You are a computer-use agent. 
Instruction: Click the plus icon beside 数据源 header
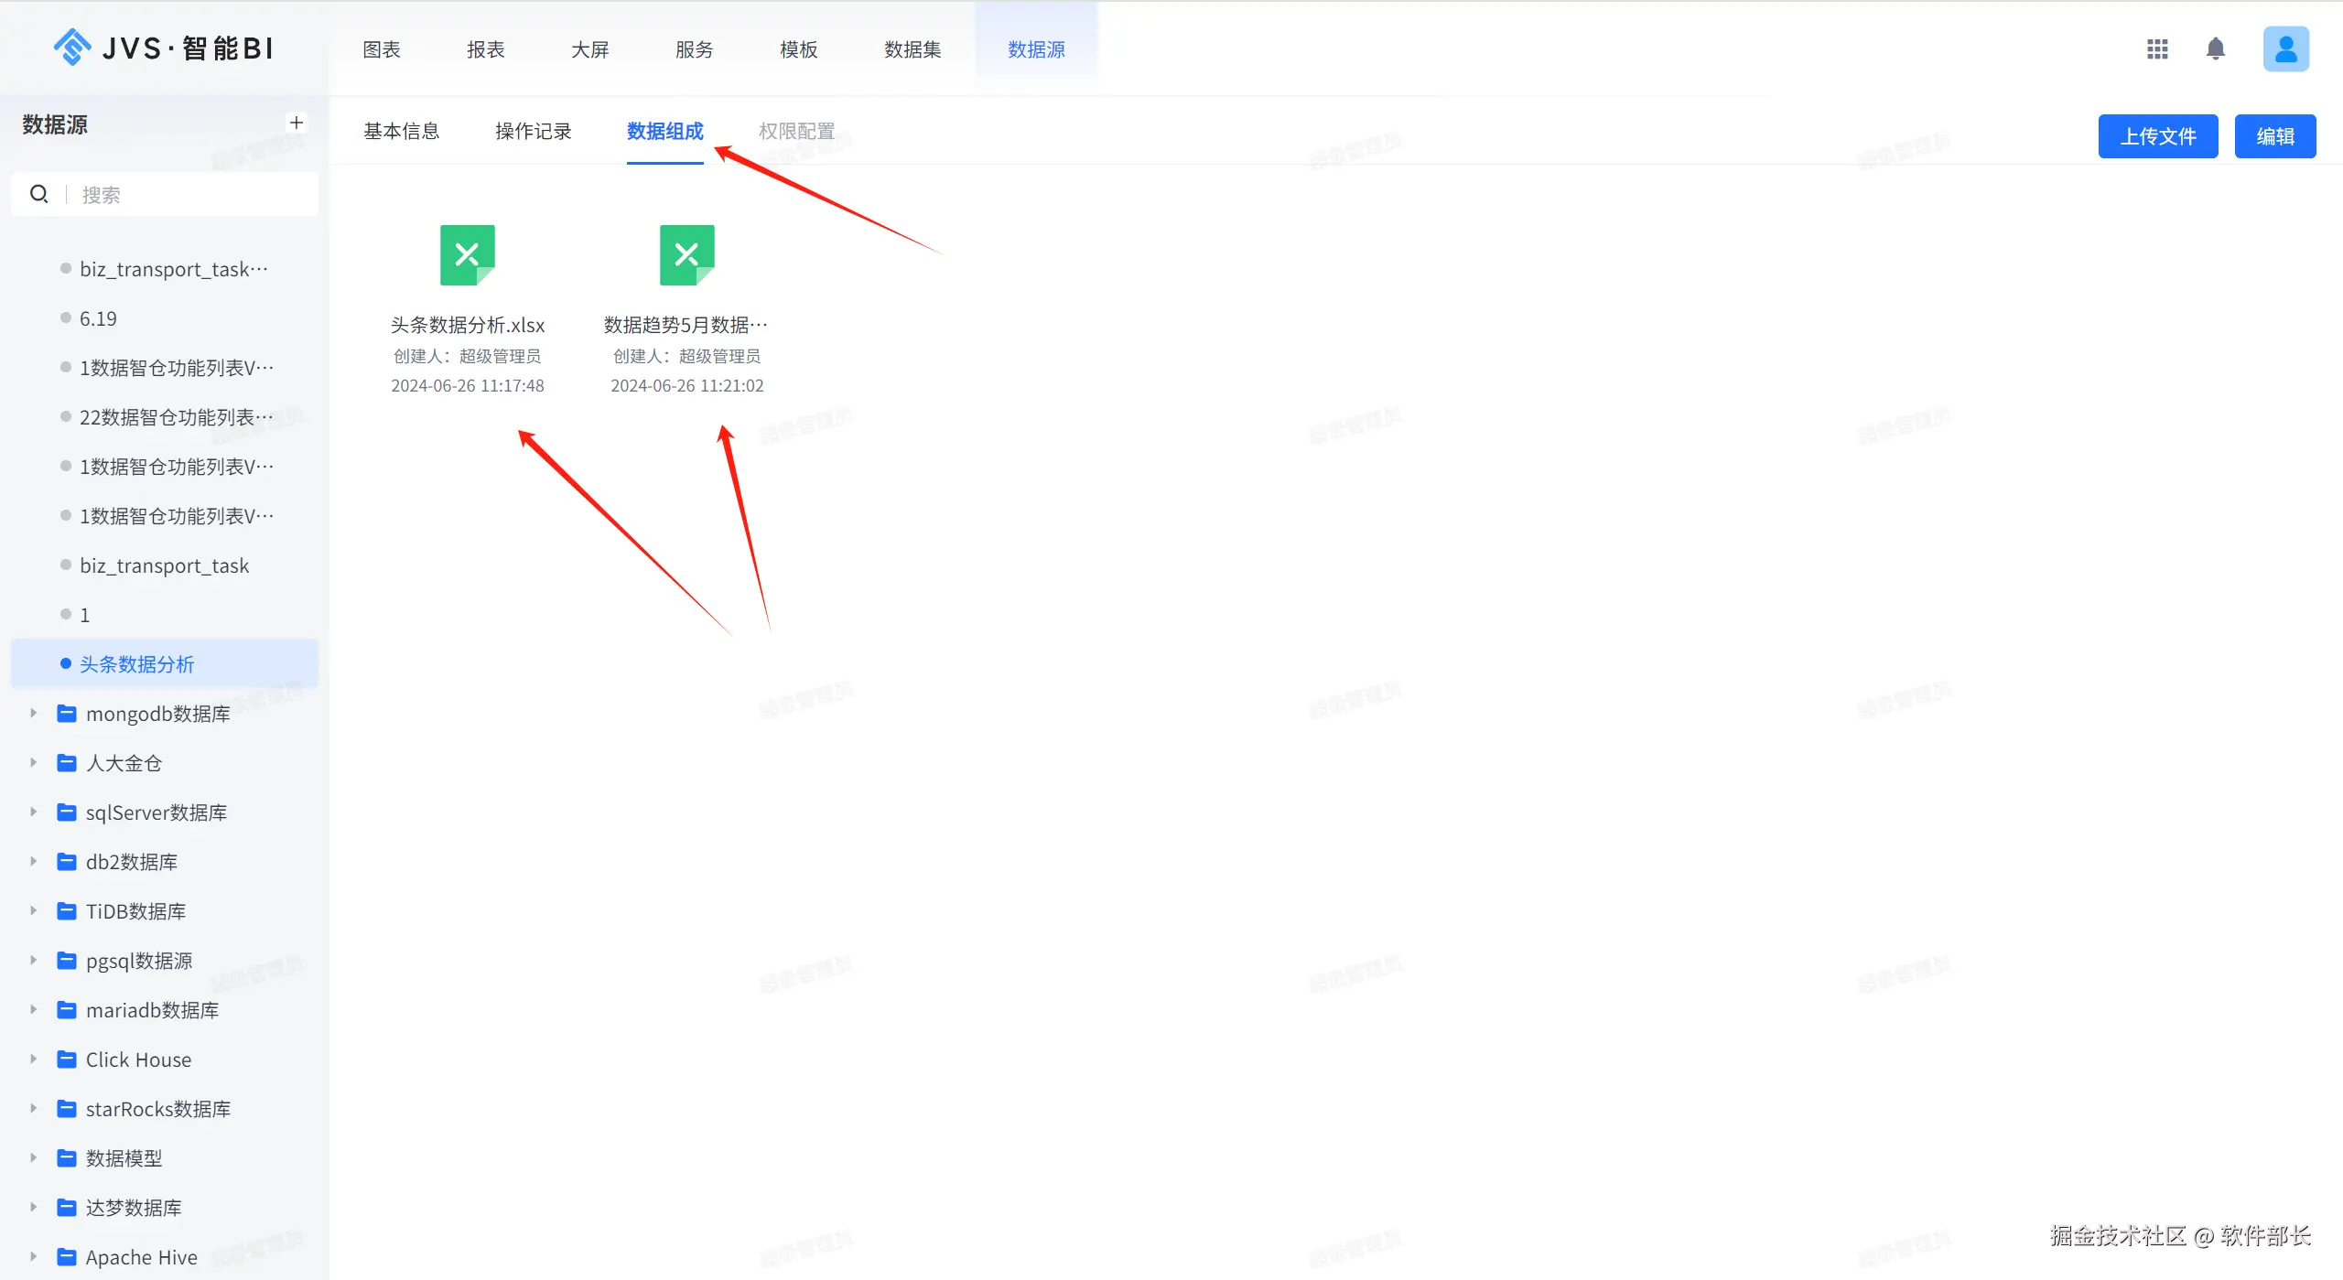click(x=296, y=123)
